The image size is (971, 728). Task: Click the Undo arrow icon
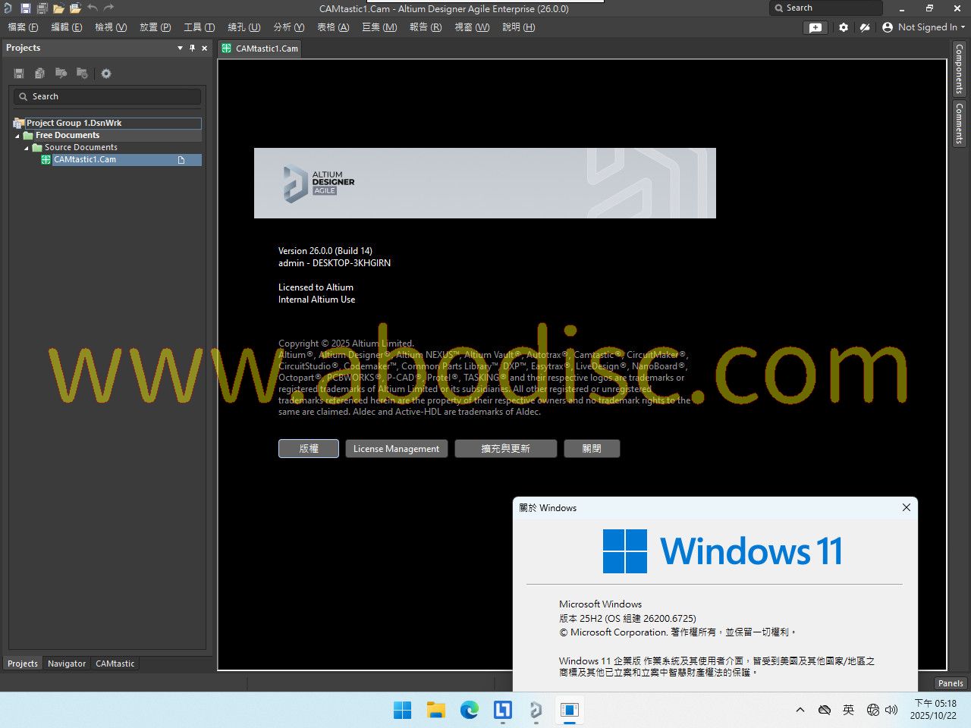click(92, 8)
